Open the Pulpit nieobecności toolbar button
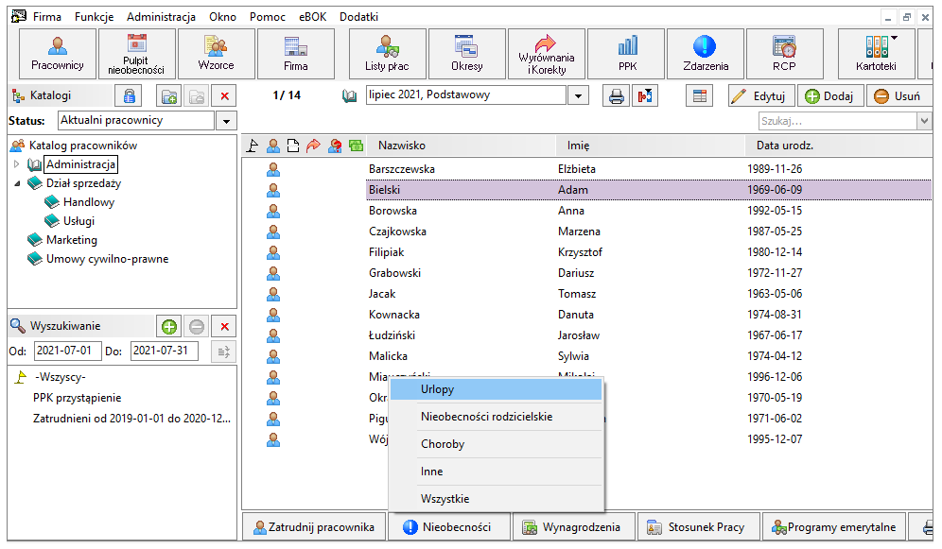 click(x=136, y=54)
